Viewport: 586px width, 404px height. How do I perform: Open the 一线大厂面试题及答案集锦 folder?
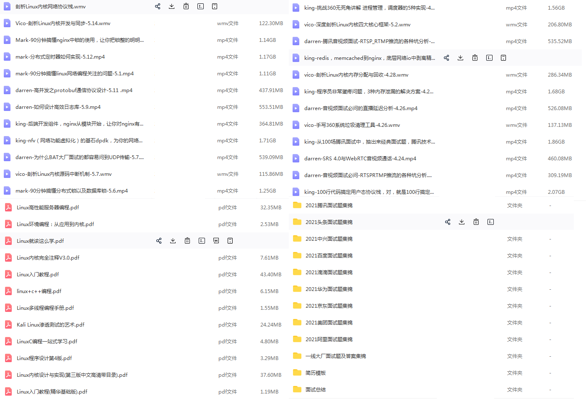tap(336, 356)
